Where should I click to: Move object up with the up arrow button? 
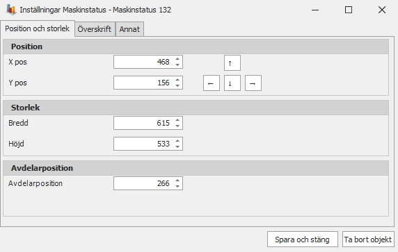[232, 62]
